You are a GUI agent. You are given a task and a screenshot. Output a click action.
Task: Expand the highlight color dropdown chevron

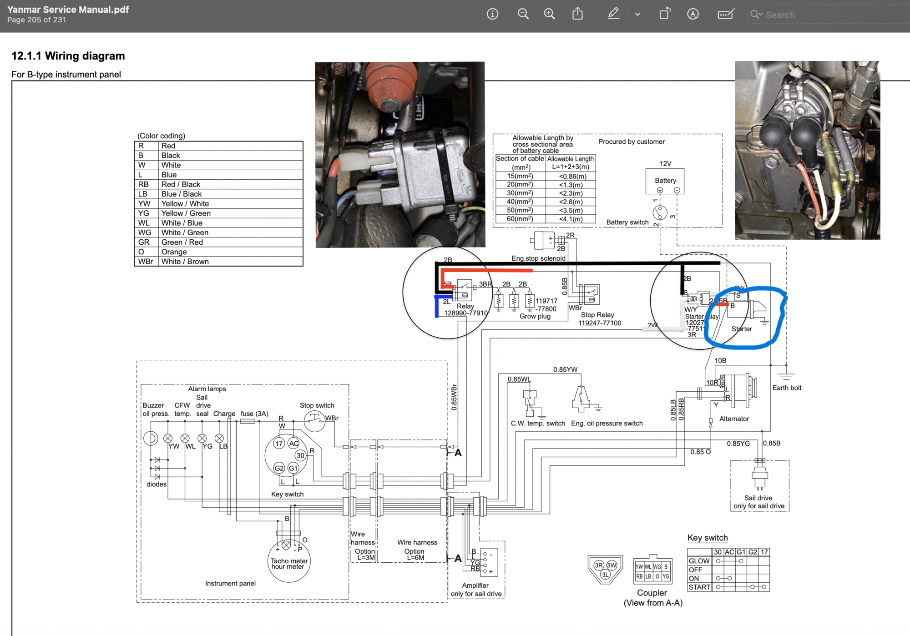637,15
